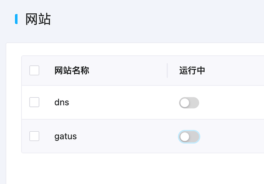This screenshot has height=184, width=264.
Task: Click the white knob of dns switch
Action: (x=185, y=103)
